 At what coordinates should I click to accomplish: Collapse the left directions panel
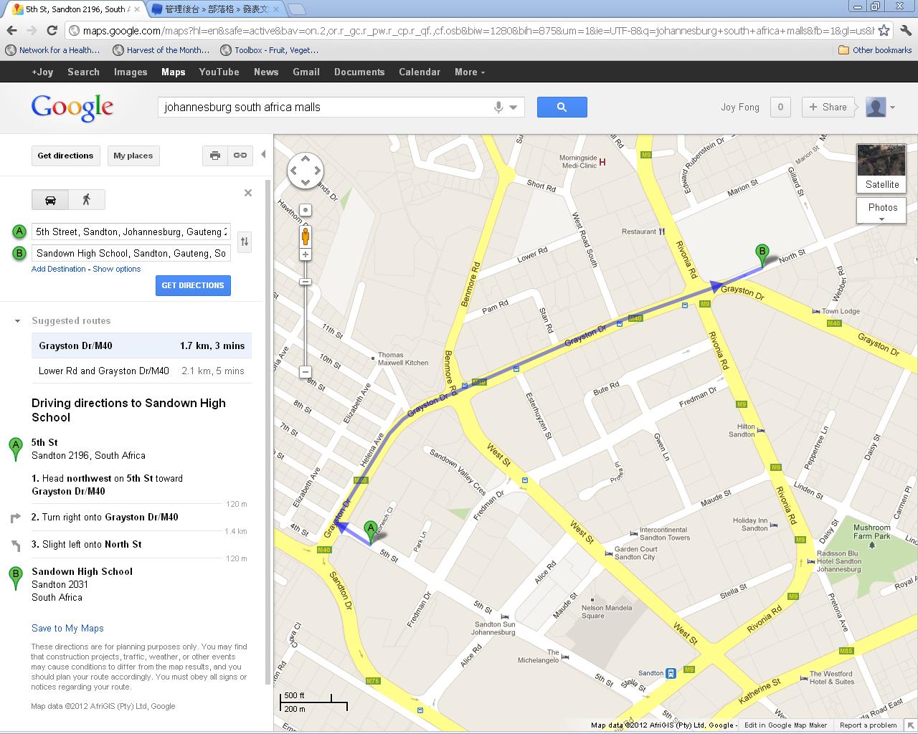(264, 153)
